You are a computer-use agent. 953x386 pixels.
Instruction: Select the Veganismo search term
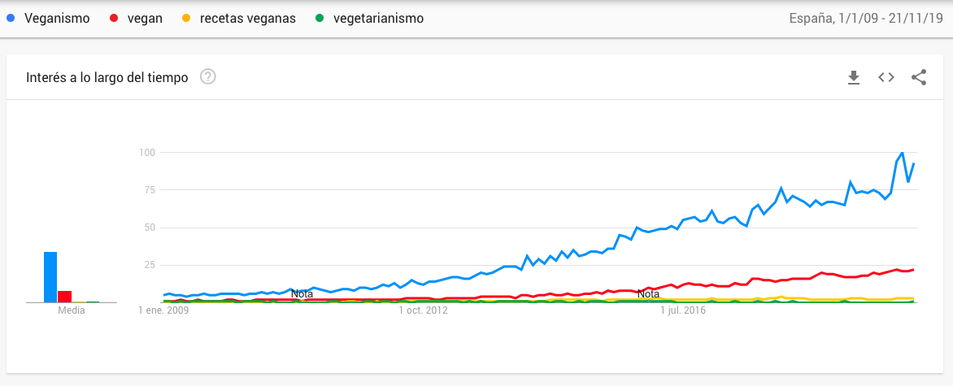coord(56,18)
